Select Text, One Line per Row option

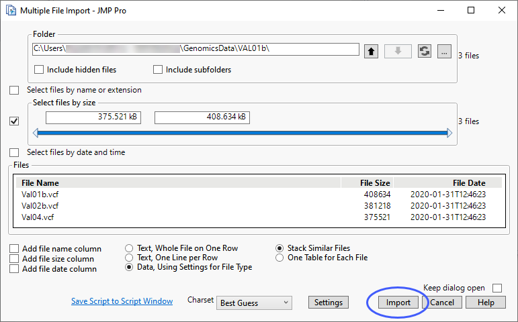coord(129,258)
